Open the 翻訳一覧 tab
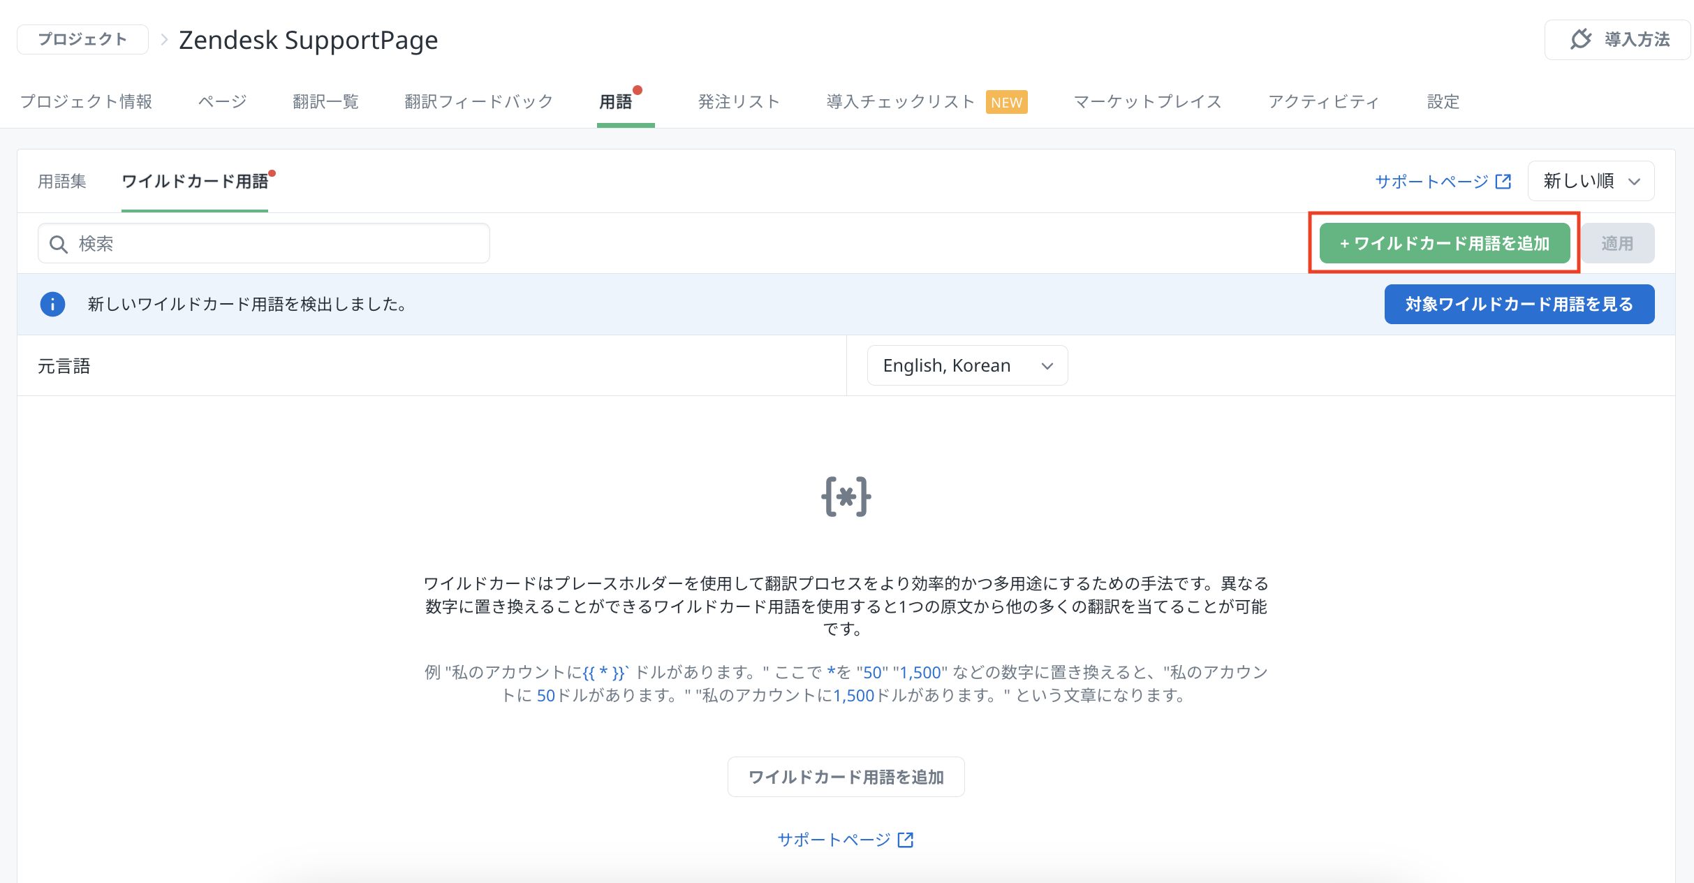Screen dimensions: 1694x883 [x=325, y=102]
